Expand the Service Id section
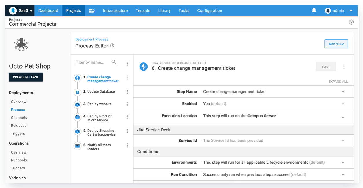Viewport: 363px width, 188px height. pos(343,141)
